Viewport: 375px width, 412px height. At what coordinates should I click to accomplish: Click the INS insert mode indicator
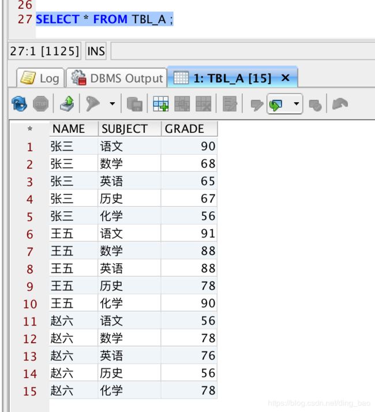[96, 51]
